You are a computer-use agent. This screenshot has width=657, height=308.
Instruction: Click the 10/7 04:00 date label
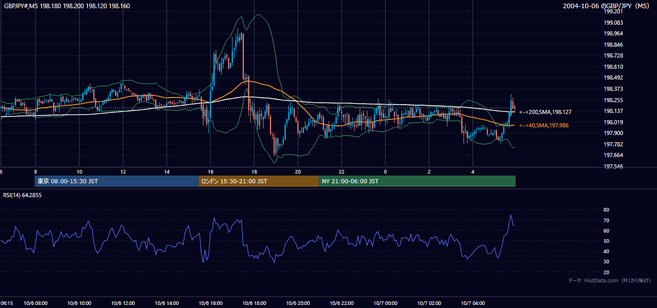(x=473, y=303)
